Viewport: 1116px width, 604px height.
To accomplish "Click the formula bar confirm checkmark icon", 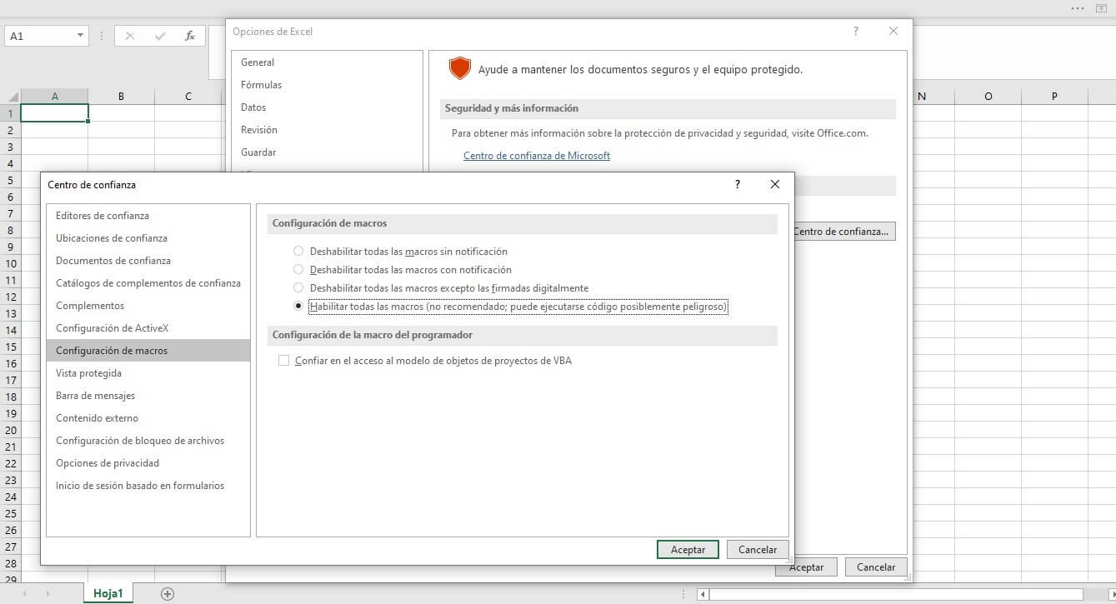I will pyautogui.click(x=160, y=36).
